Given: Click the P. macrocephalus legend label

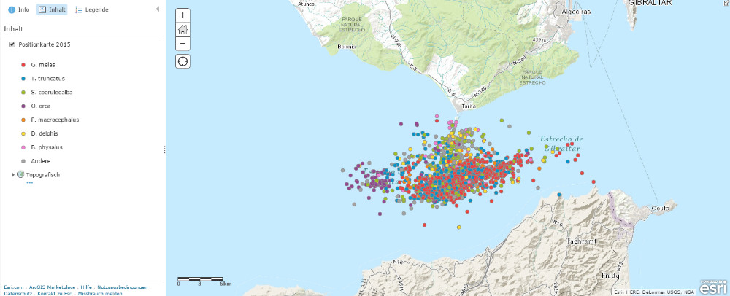Looking at the screenshot, I should (55, 120).
